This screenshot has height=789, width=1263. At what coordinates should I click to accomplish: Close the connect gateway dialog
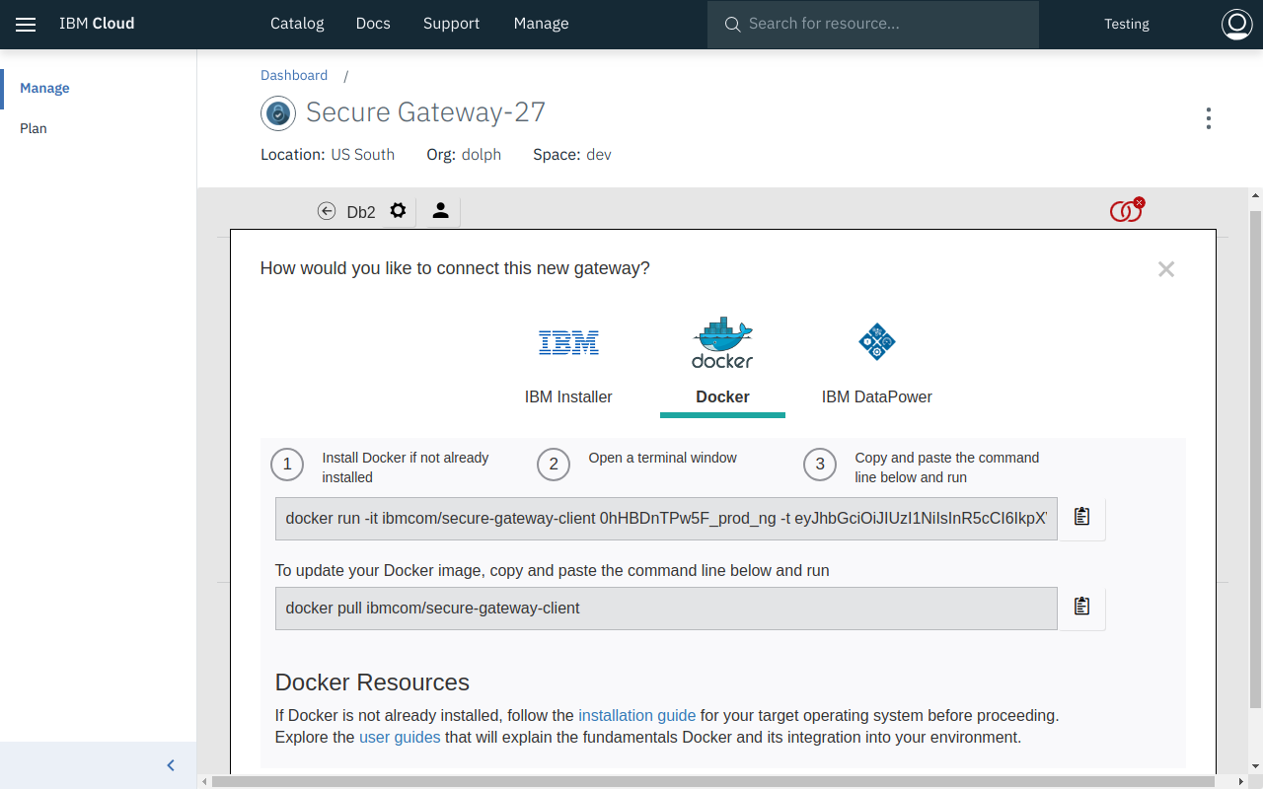[1166, 269]
